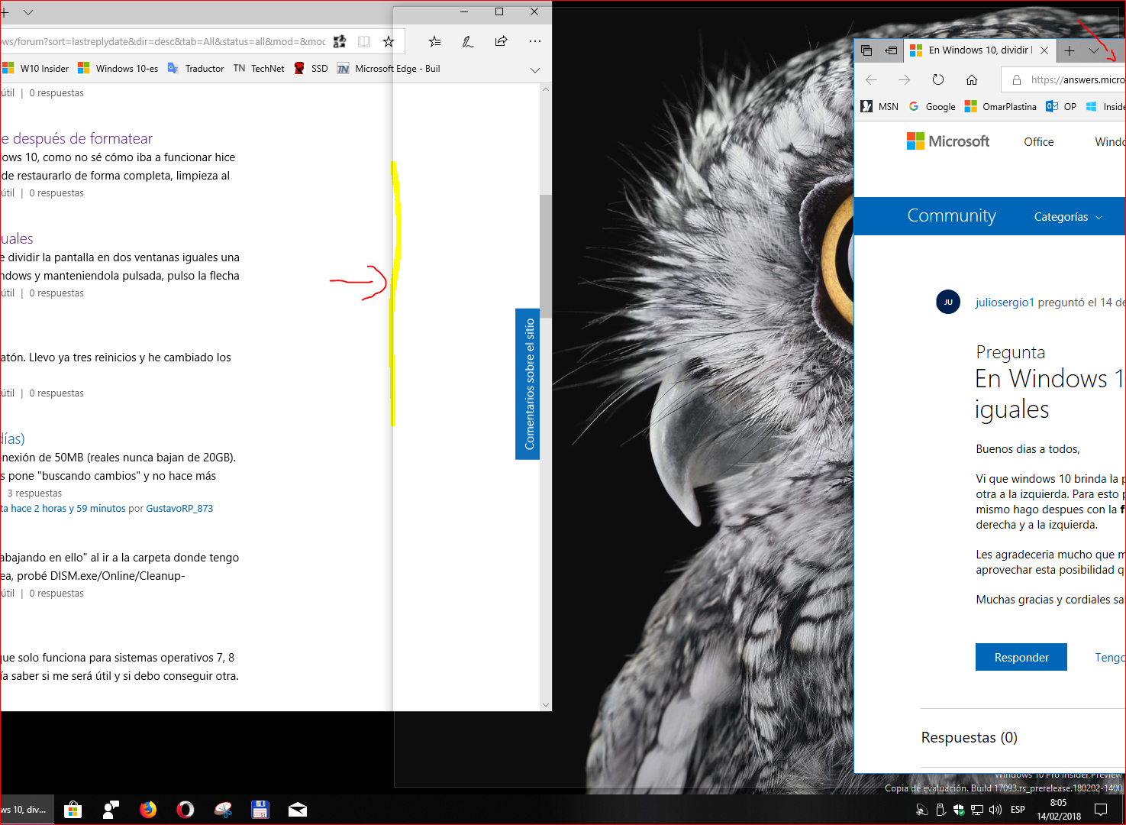The width and height of the screenshot is (1126, 825).
Task: Expand the Categorías dropdown
Action: [x=1068, y=217]
